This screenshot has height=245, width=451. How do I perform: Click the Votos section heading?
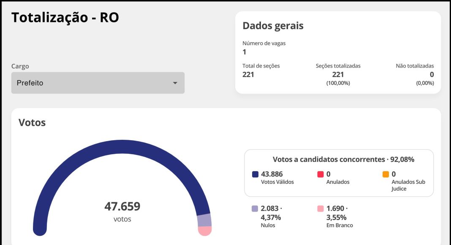pyautogui.click(x=32, y=122)
